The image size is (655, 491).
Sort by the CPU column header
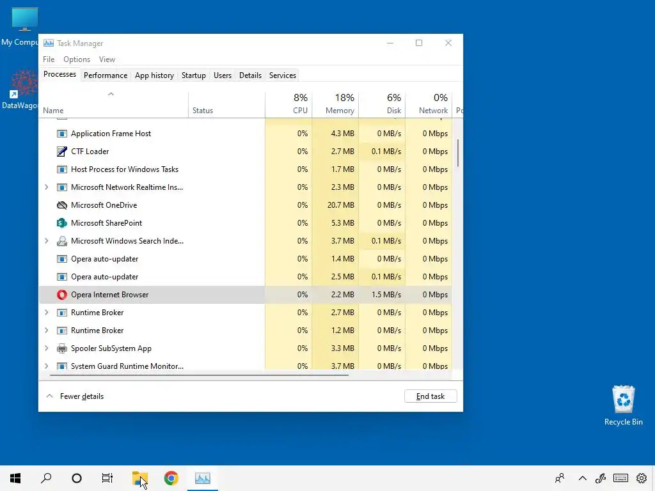(288, 104)
